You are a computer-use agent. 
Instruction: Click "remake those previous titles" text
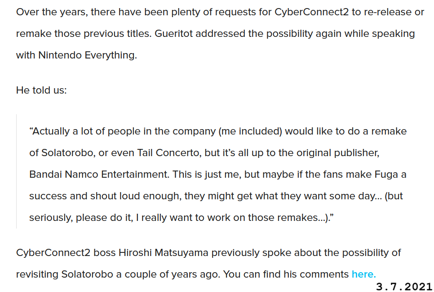pyautogui.click(x=84, y=34)
